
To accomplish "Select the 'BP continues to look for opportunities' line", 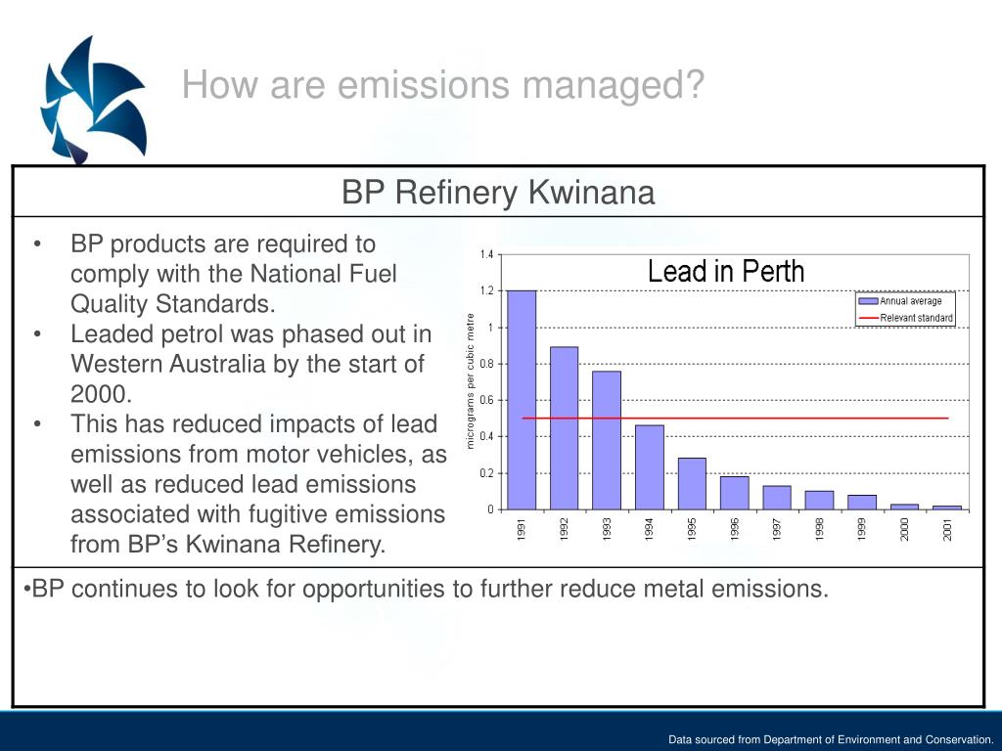I will pyautogui.click(x=427, y=589).
